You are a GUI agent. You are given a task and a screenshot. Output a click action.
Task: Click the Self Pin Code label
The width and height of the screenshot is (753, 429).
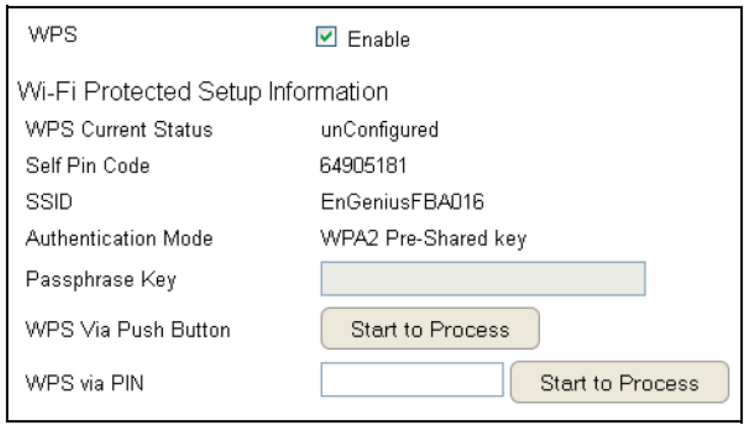point(88,167)
